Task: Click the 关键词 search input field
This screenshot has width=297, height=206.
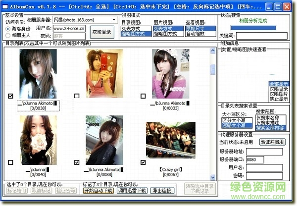Action: click(x=261, y=36)
